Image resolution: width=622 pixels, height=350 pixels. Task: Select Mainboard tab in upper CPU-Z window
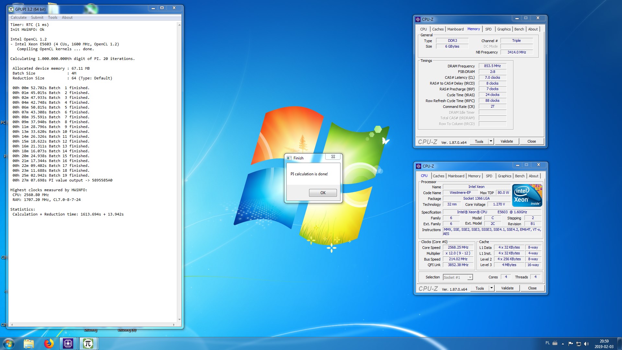(455, 29)
